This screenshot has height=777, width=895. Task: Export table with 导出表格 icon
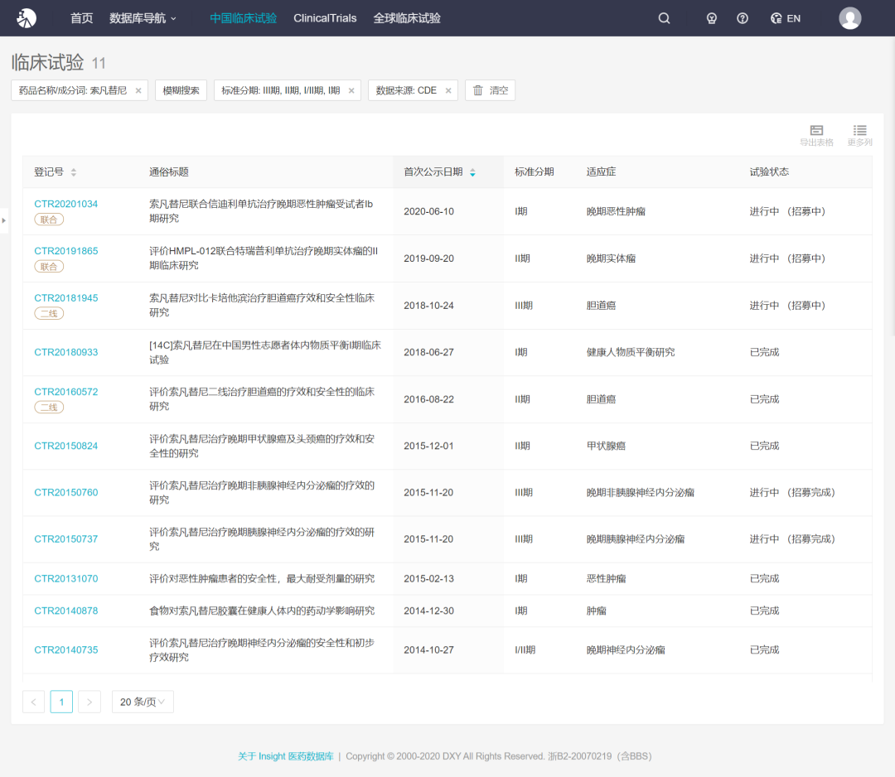[816, 136]
